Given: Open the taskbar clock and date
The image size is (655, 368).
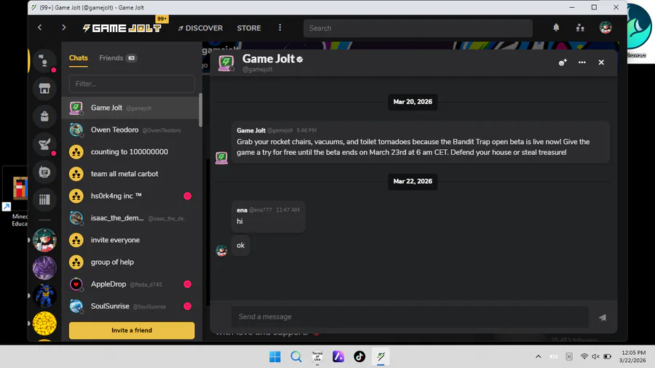Looking at the screenshot, I should [633, 356].
